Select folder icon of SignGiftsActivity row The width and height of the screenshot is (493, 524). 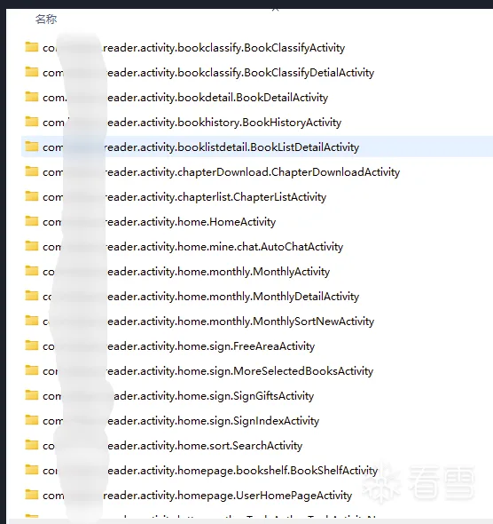32,395
